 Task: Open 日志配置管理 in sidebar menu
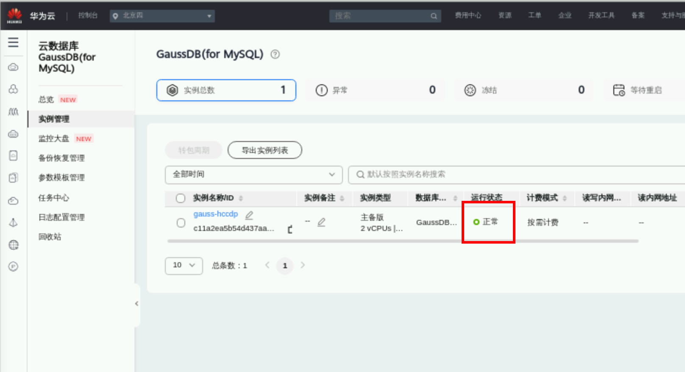61,217
